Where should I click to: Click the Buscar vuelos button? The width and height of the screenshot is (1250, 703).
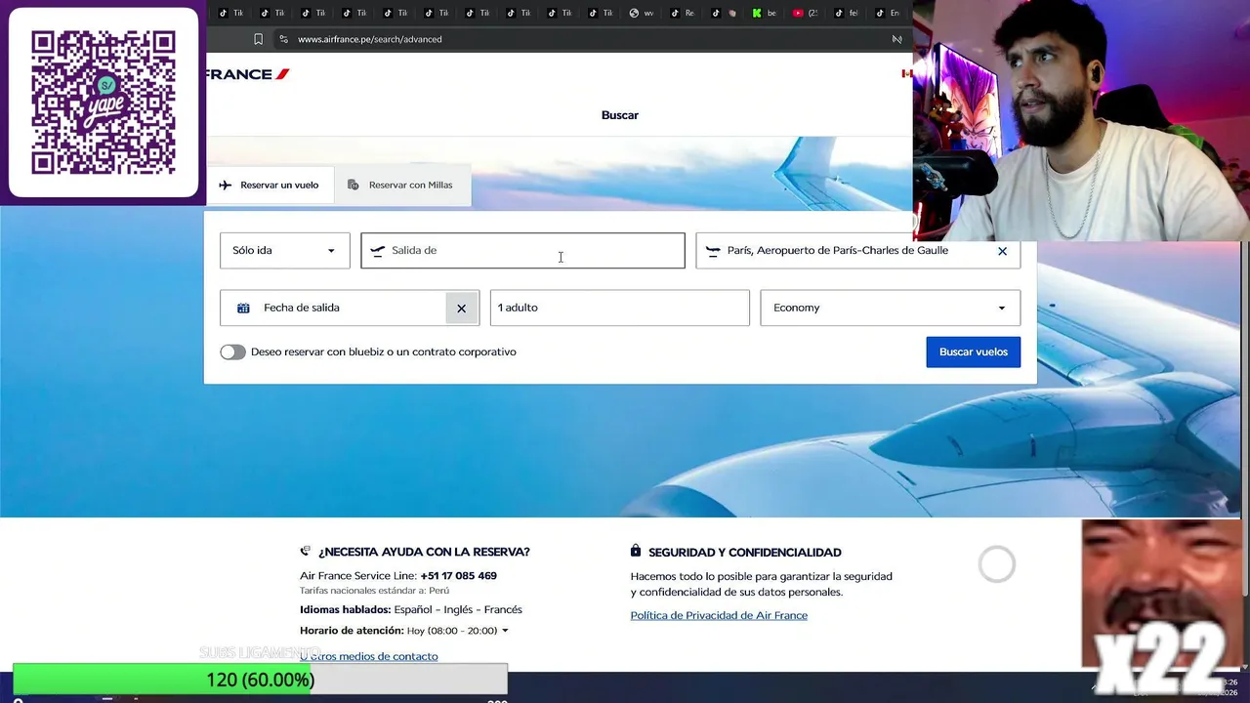974,351
